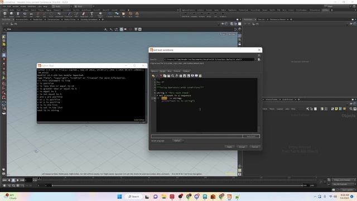Viewport: 357px width, 201px height.
Task: Click the current frame number field
Action: 28,180
